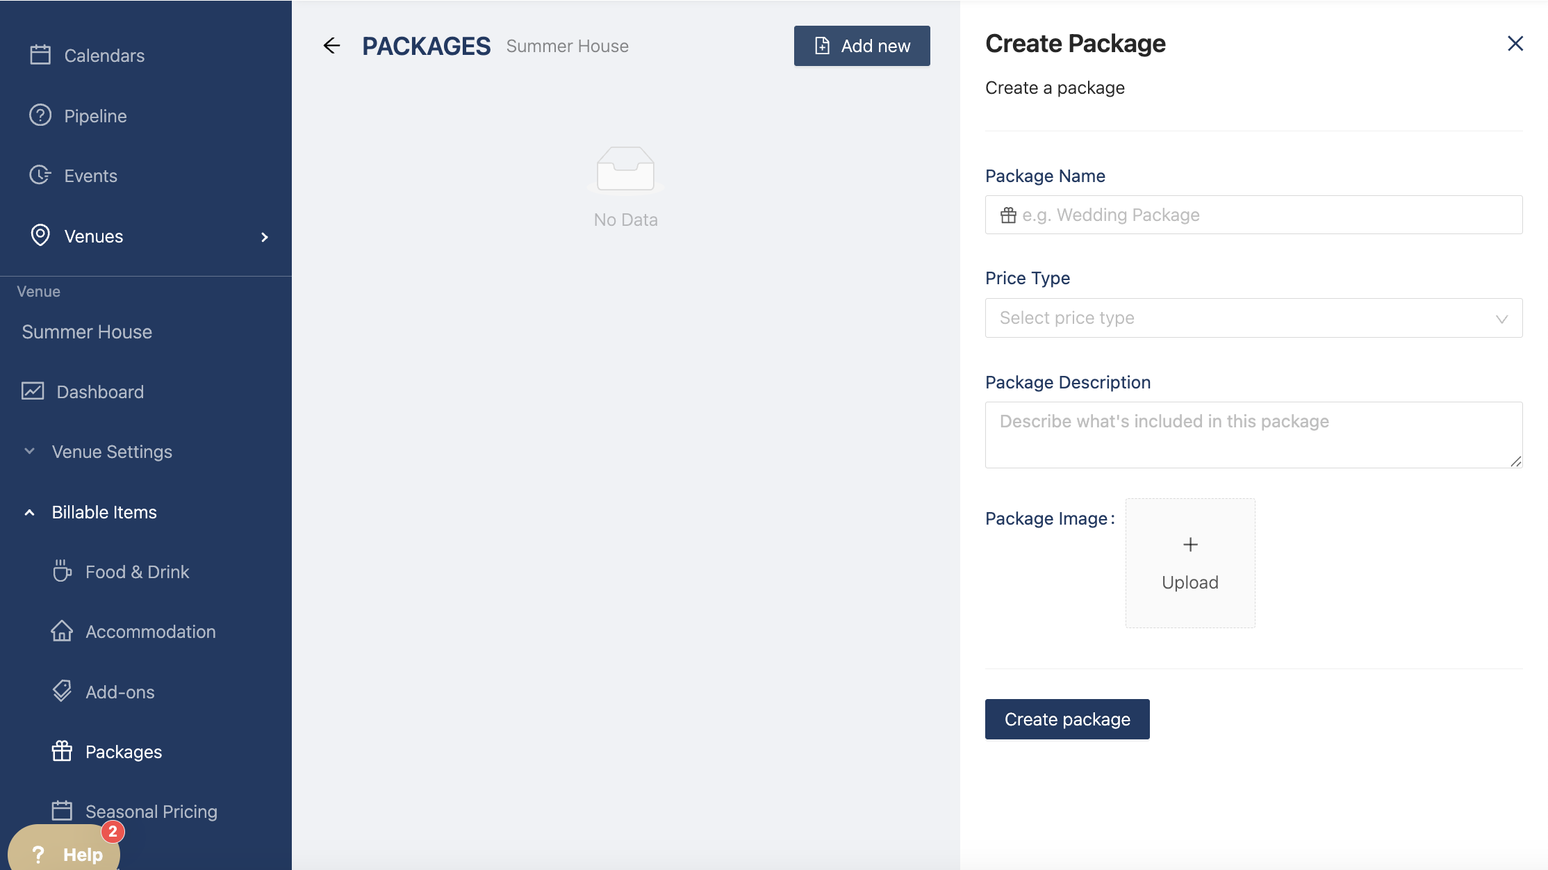Click the Accommodation house icon
Screen dimensions: 1548x870
coord(62,631)
